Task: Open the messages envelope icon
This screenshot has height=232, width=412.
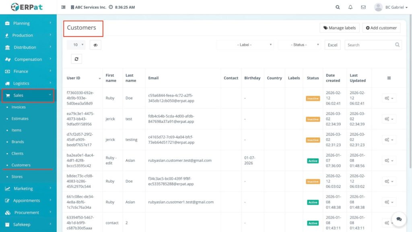Action: pos(363,7)
